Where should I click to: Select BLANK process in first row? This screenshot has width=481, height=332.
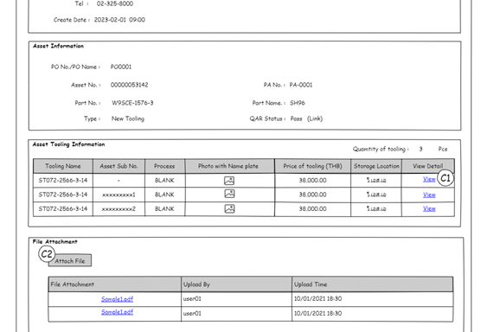click(x=164, y=180)
